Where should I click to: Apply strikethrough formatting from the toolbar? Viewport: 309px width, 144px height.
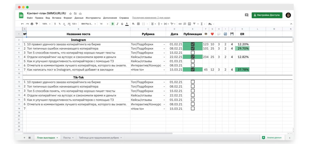point(122,24)
